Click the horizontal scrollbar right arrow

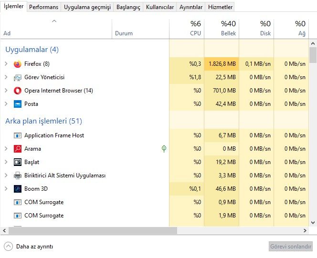tap(306, 231)
